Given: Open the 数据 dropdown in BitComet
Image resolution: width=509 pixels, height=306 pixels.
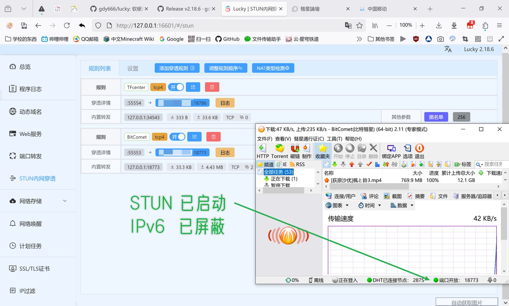Looking at the screenshot, I should (x=402, y=205).
